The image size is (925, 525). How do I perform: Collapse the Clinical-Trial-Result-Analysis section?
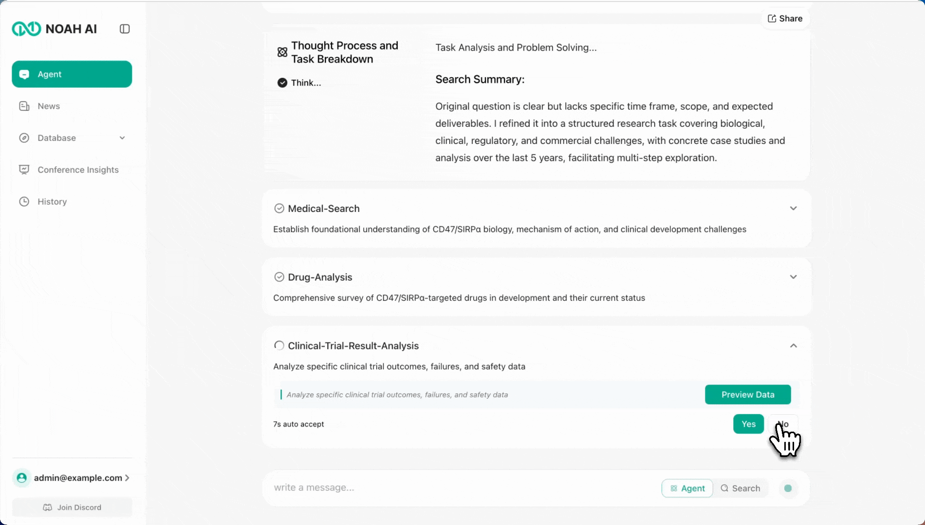[793, 346]
